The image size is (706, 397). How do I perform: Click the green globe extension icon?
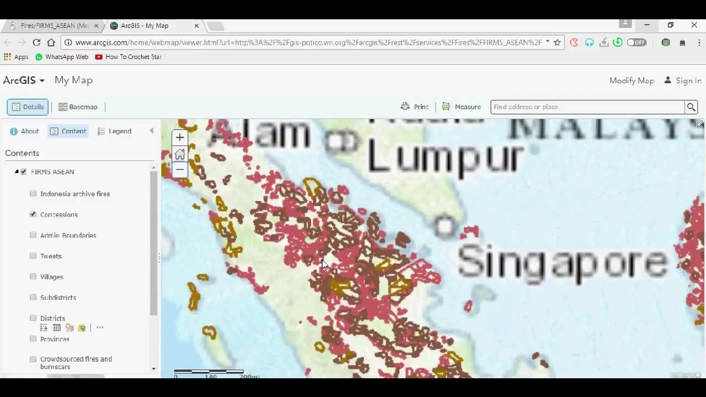[x=666, y=42]
